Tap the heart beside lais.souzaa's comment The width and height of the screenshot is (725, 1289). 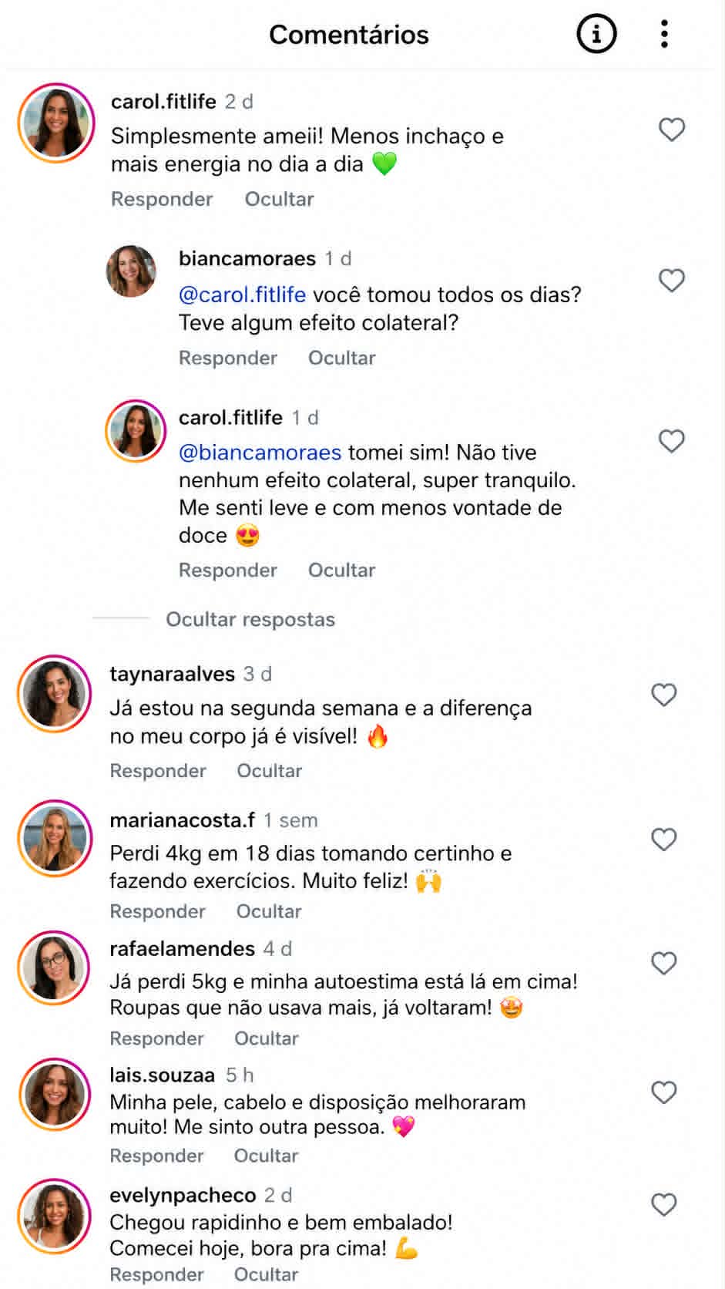pos(664,1092)
